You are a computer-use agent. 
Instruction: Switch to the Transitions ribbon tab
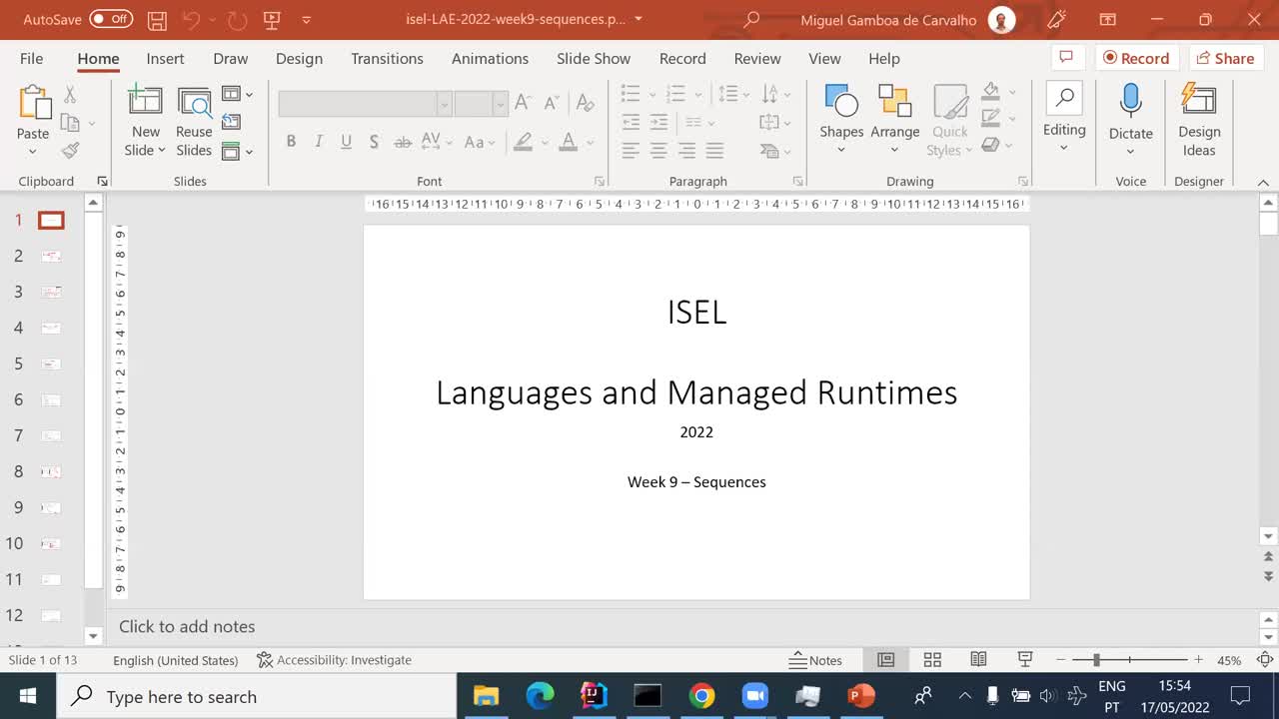click(387, 59)
